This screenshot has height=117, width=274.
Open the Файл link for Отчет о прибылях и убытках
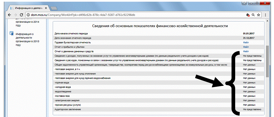pos(246,47)
